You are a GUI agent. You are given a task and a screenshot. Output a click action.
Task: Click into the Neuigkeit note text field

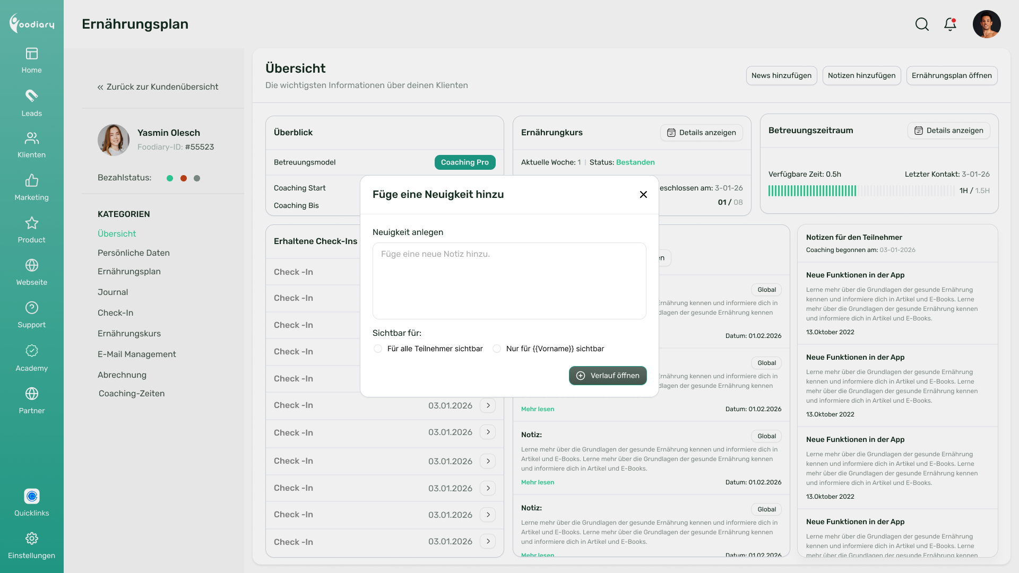pyautogui.click(x=509, y=281)
